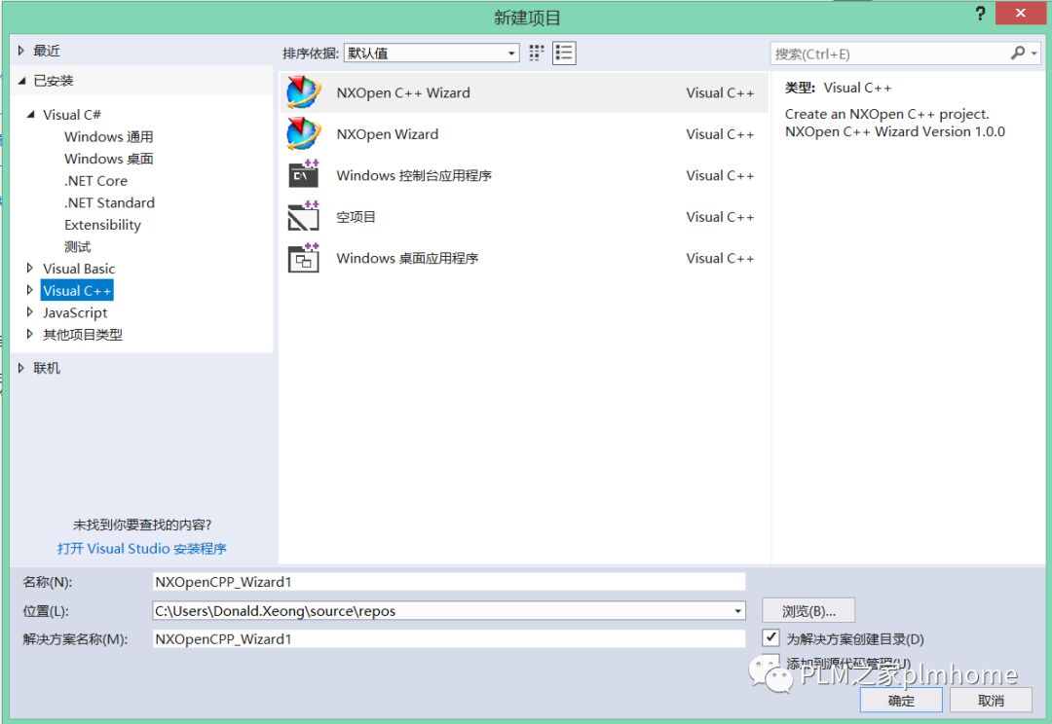Select Windows 控制台应用程序 template name

click(x=414, y=175)
